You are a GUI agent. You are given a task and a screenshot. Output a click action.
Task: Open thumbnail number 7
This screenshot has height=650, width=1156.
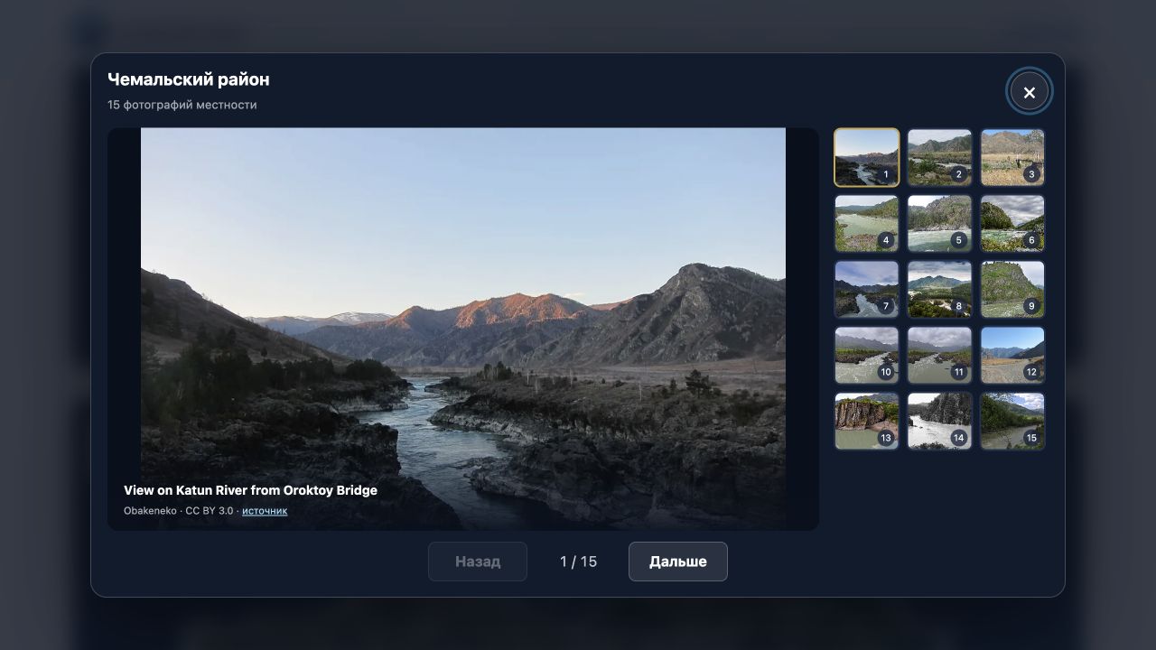click(x=867, y=289)
